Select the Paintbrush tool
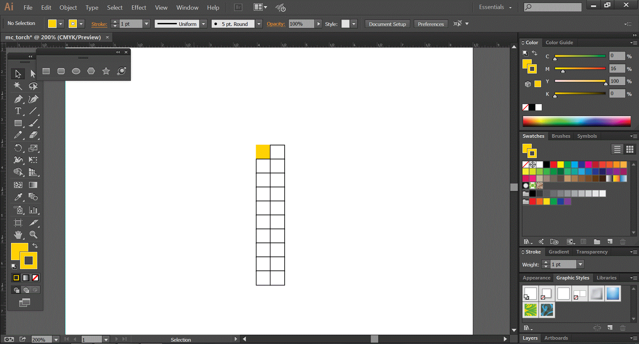This screenshot has width=639, height=344. click(x=33, y=123)
